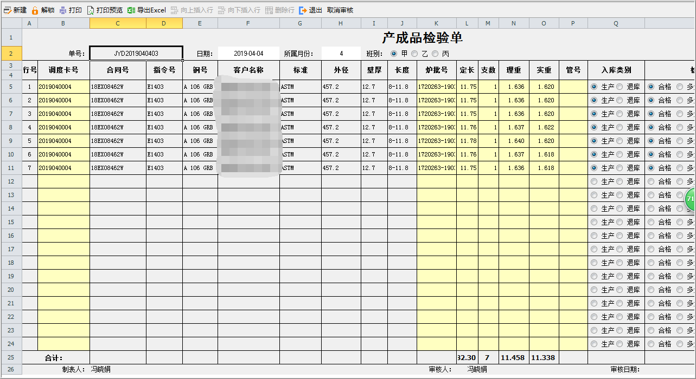696x379 pixels.
Task: Select 退库 radio in row 7
Action: tap(619, 168)
